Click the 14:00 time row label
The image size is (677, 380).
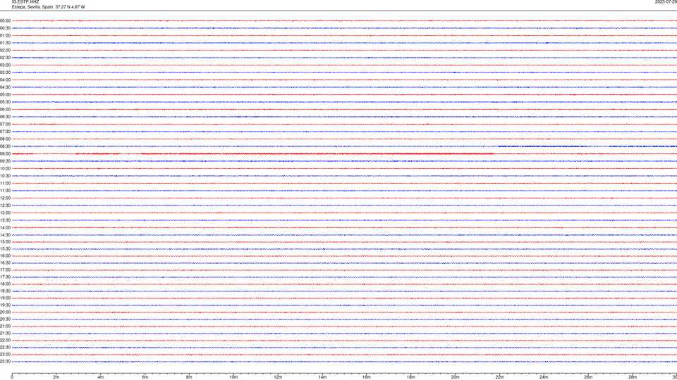point(5,227)
